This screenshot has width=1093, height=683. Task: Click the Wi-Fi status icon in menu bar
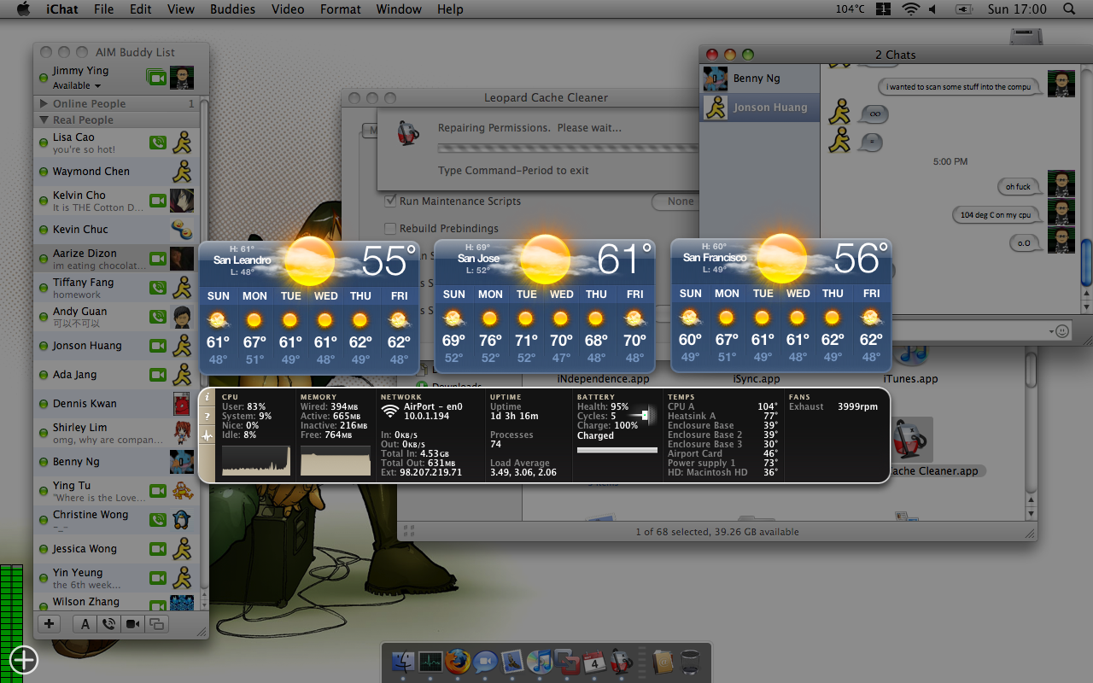pos(910,9)
